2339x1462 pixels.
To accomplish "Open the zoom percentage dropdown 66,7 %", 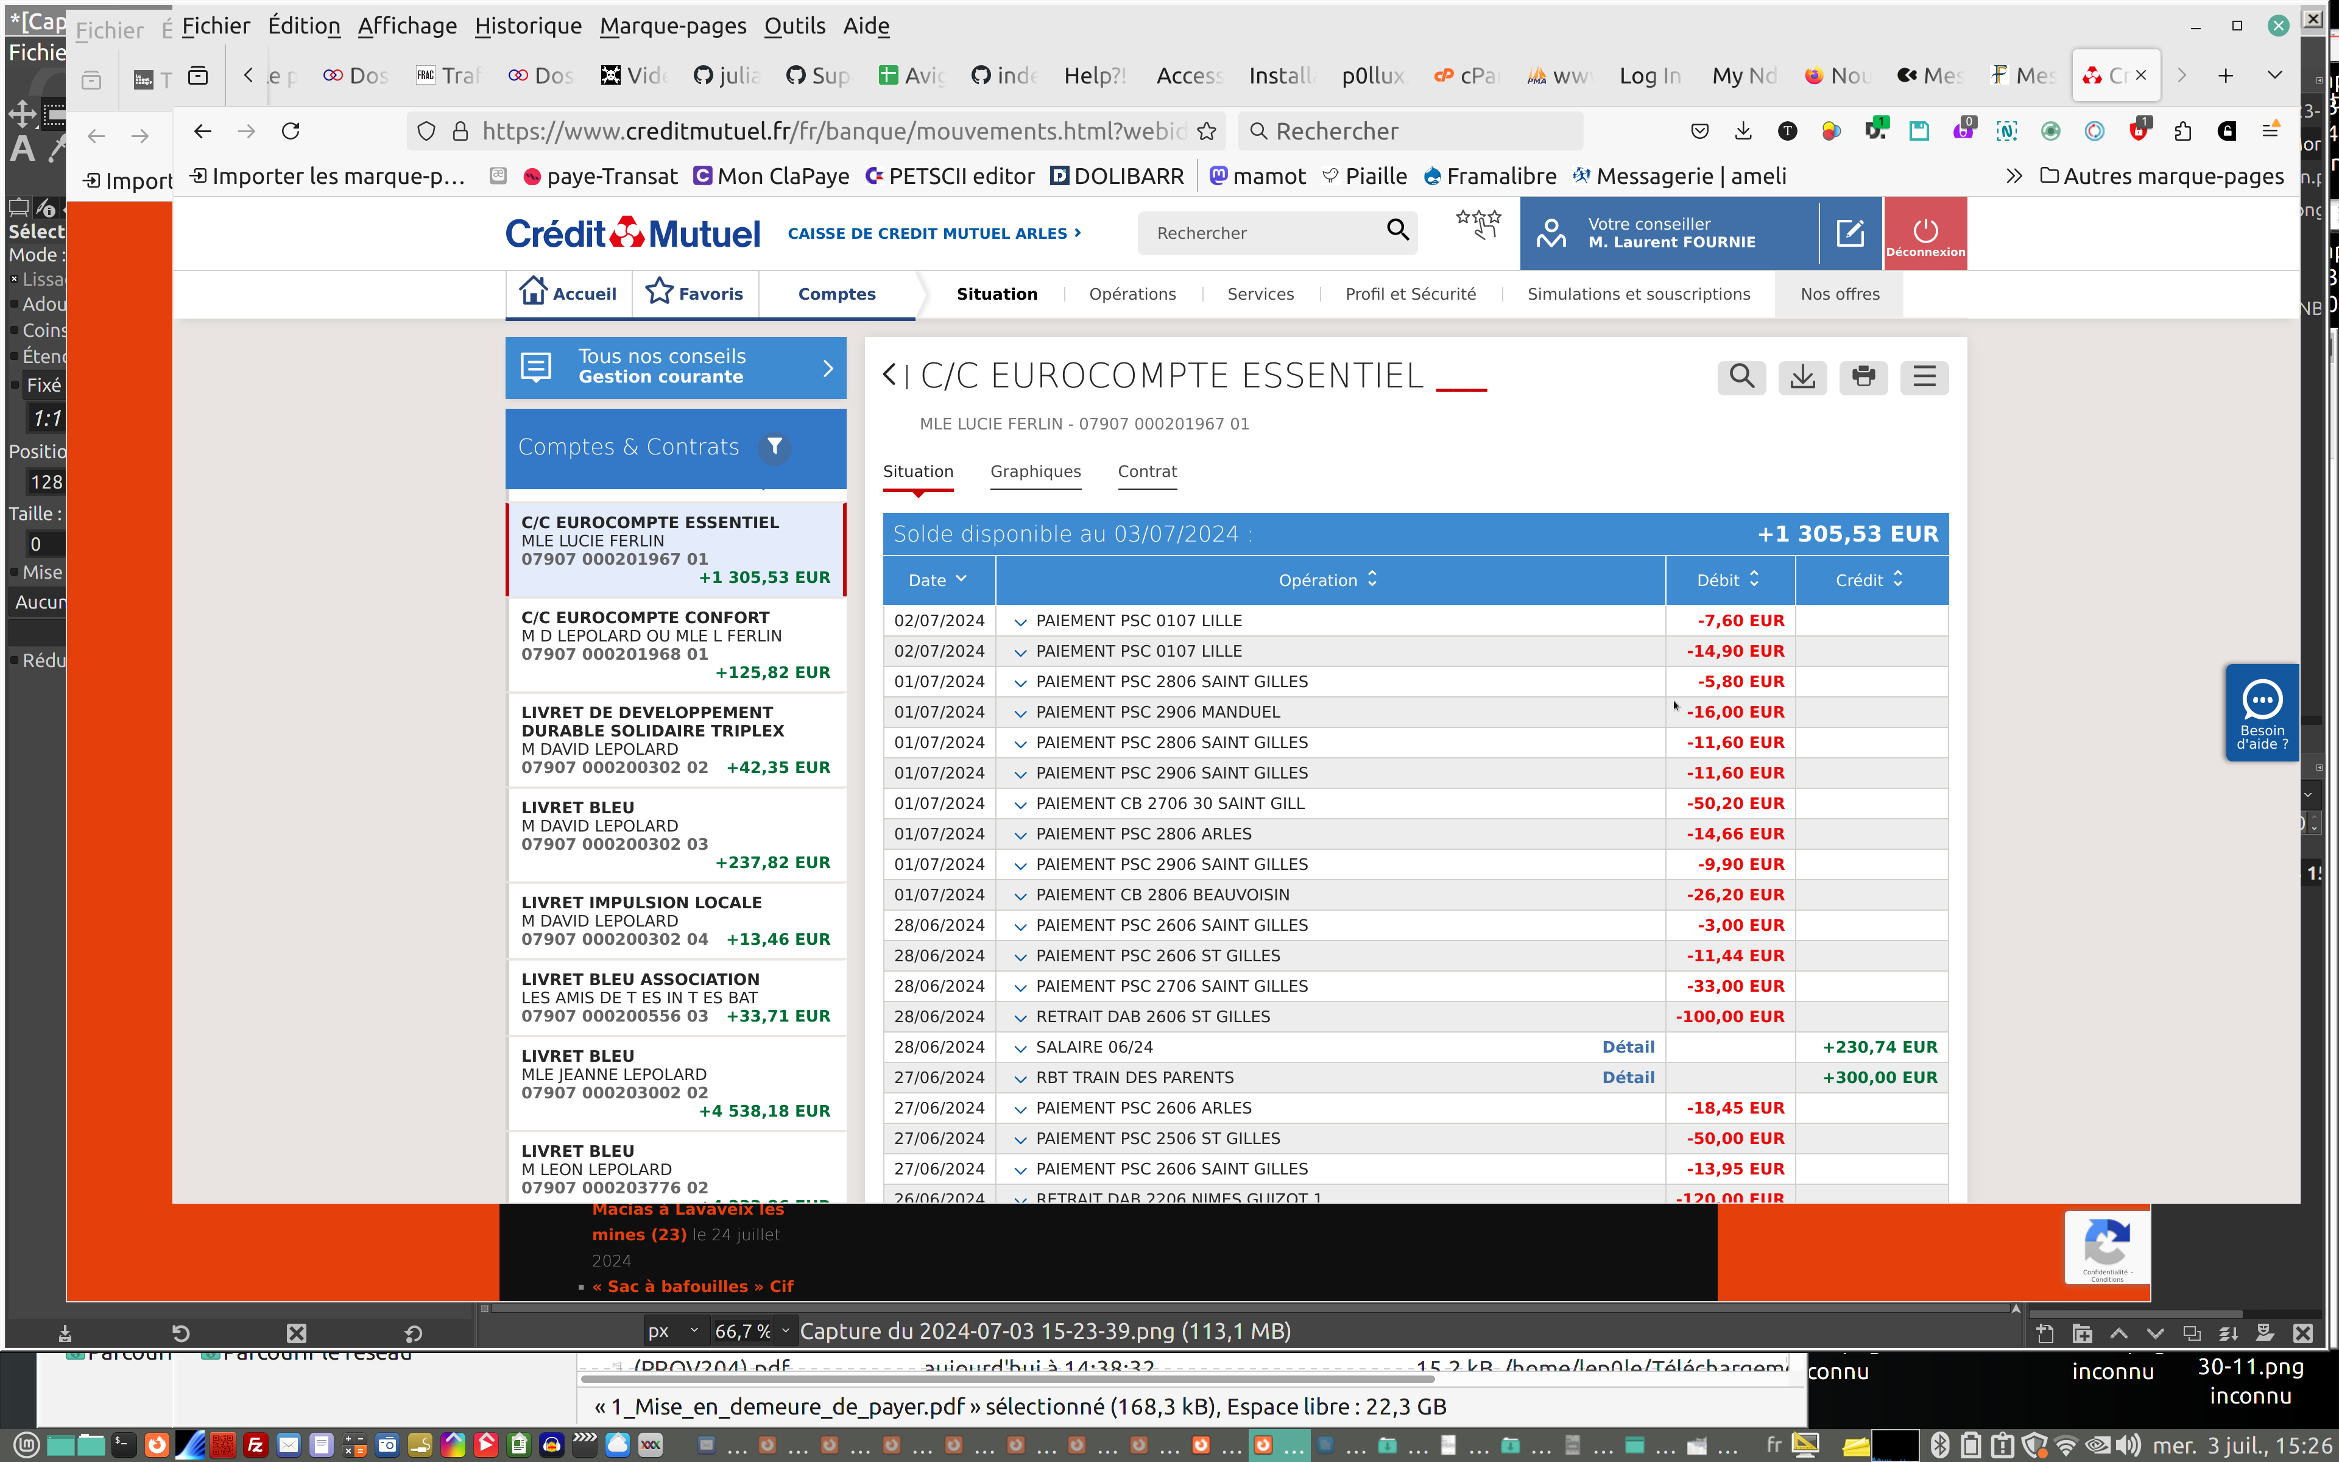I will (x=785, y=1332).
